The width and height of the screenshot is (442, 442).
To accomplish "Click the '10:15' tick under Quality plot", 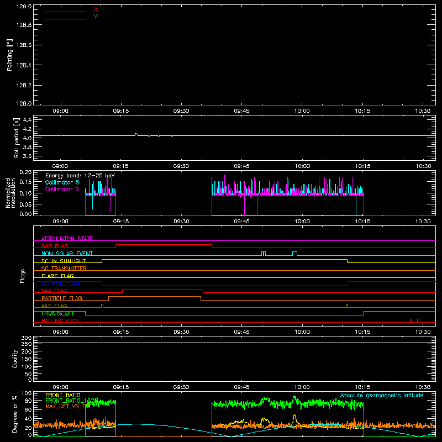I will 362,387.
